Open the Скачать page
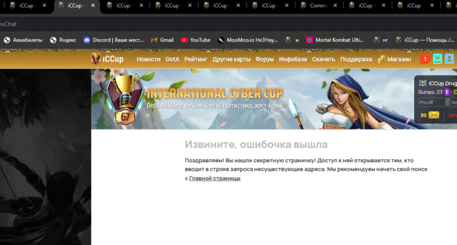 [x=324, y=59]
